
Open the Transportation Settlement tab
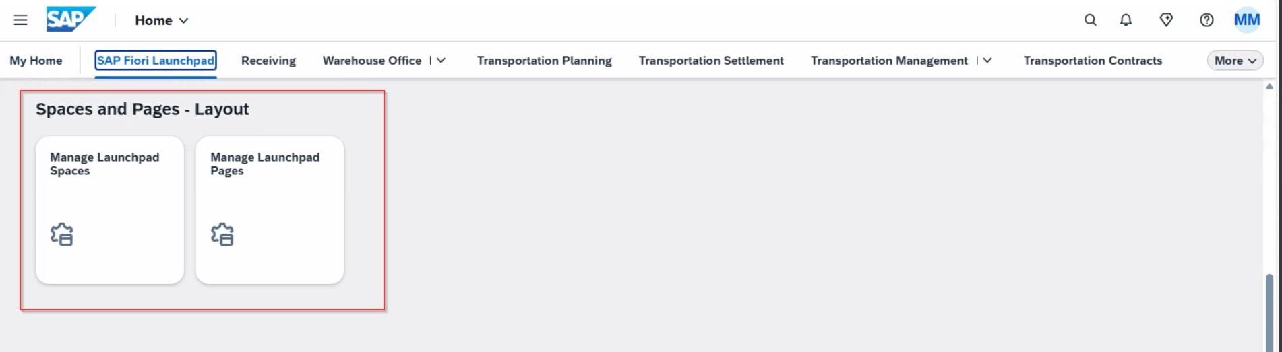pyautogui.click(x=711, y=61)
